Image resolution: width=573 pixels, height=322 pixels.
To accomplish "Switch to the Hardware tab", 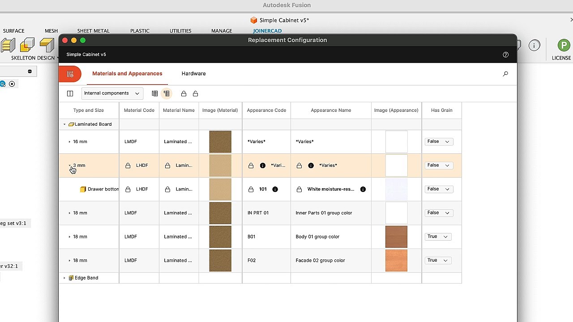I will click(x=193, y=74).
